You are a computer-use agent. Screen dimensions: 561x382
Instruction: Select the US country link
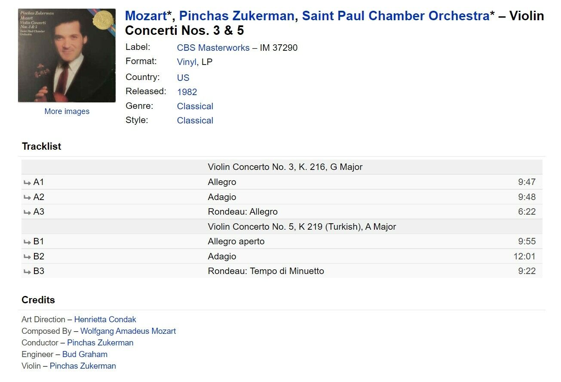(183, 78)
